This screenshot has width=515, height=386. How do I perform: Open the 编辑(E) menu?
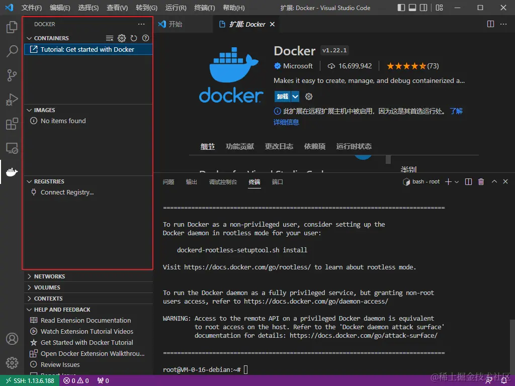60,8
